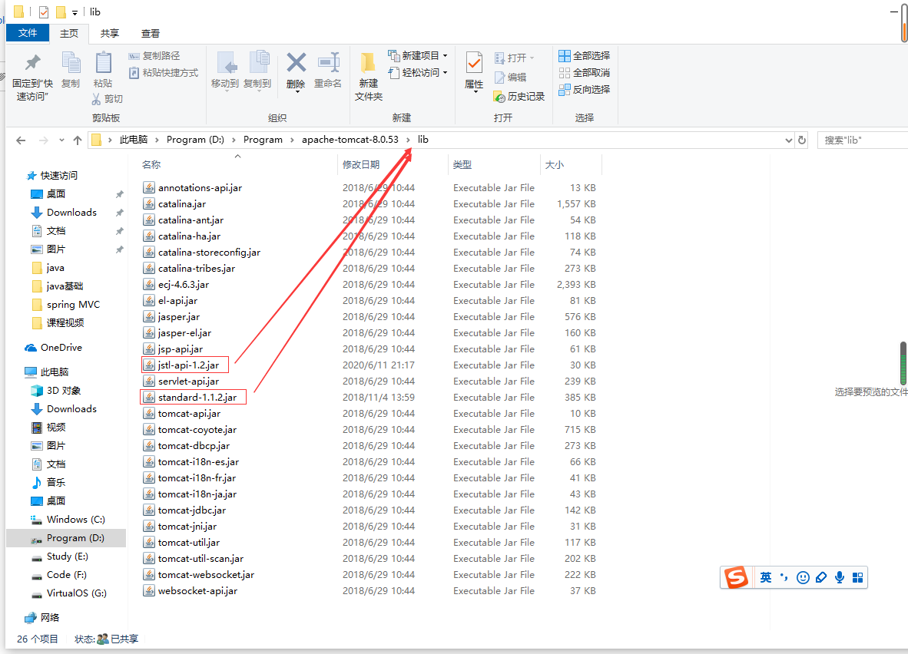
Task: Sort by Date modified column header
Action: (361, 165)
